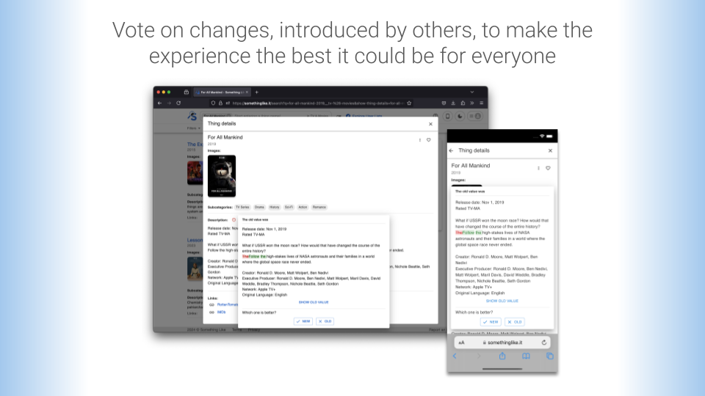This screenshot has height=396, width=705.
Task: Expand the browser tab list chevron
Action: click(472, 92)
